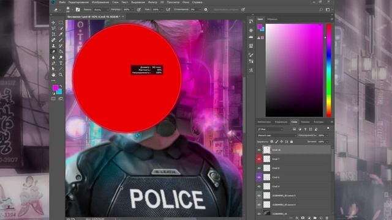Select the Eraser tool in the toolbox
Image resolution: width=392 pixels, height=220 pixels.
(x=53, y=51)
